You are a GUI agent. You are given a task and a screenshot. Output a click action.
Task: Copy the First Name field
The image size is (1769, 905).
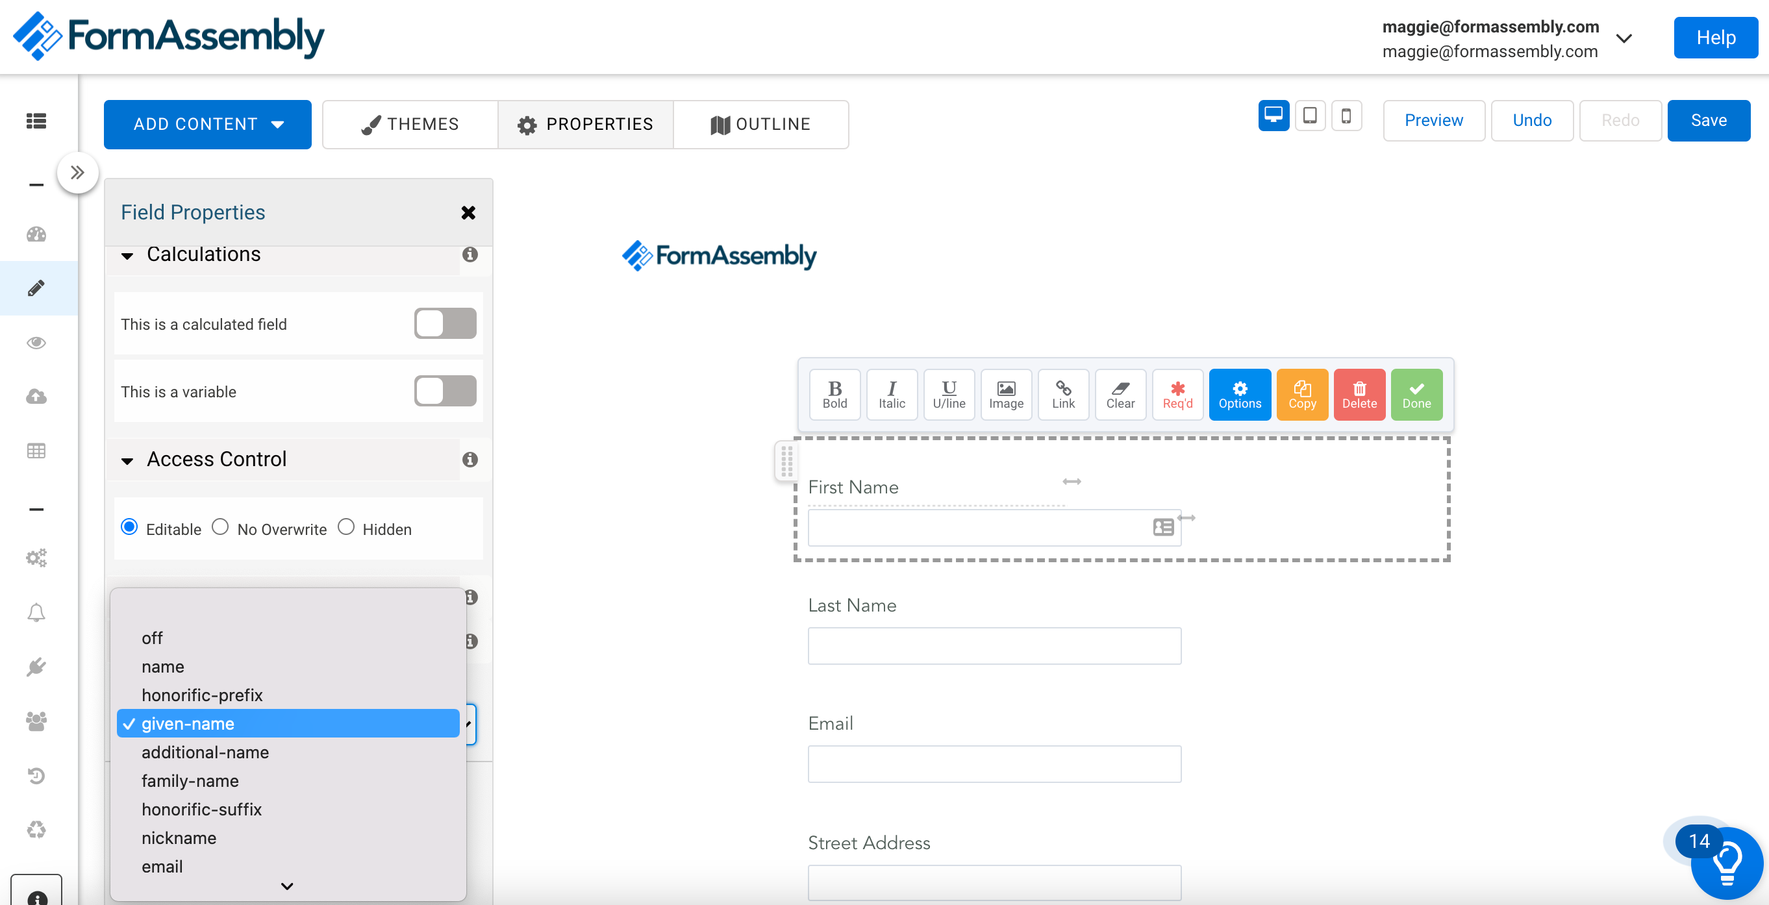(1302, 395)
